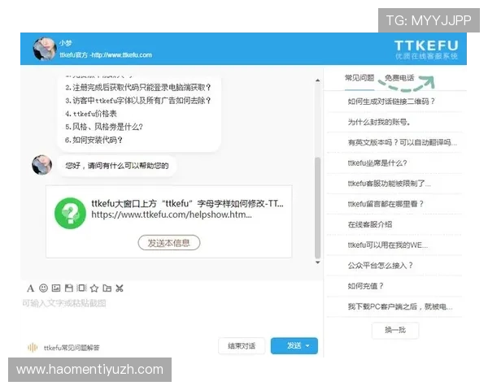Click chat question 5 风格、风格券是什么

pyautogui.click(x=104, y=127)
